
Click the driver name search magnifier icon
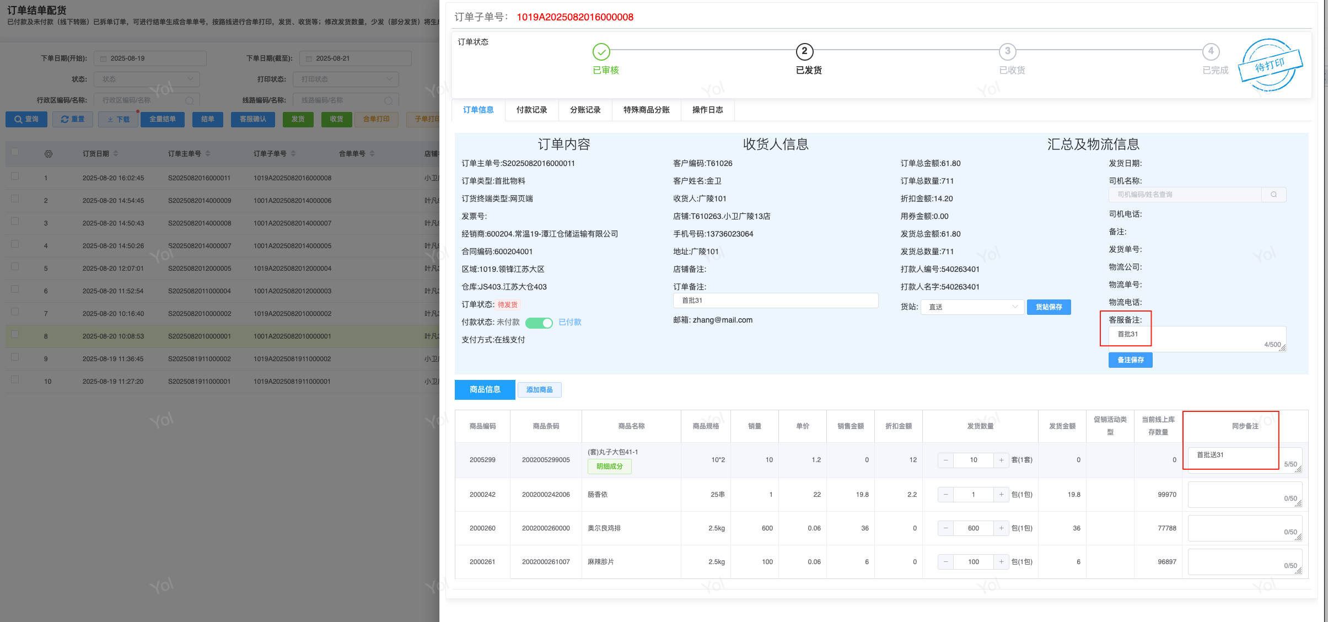tap(1273, 195)
